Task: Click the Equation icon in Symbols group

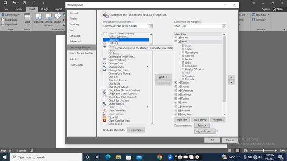Action: click(x=254, y=15)
